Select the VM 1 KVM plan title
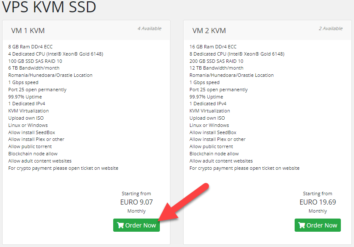The width and height of the screenshot is (354, 247). [x=28, y=31]
